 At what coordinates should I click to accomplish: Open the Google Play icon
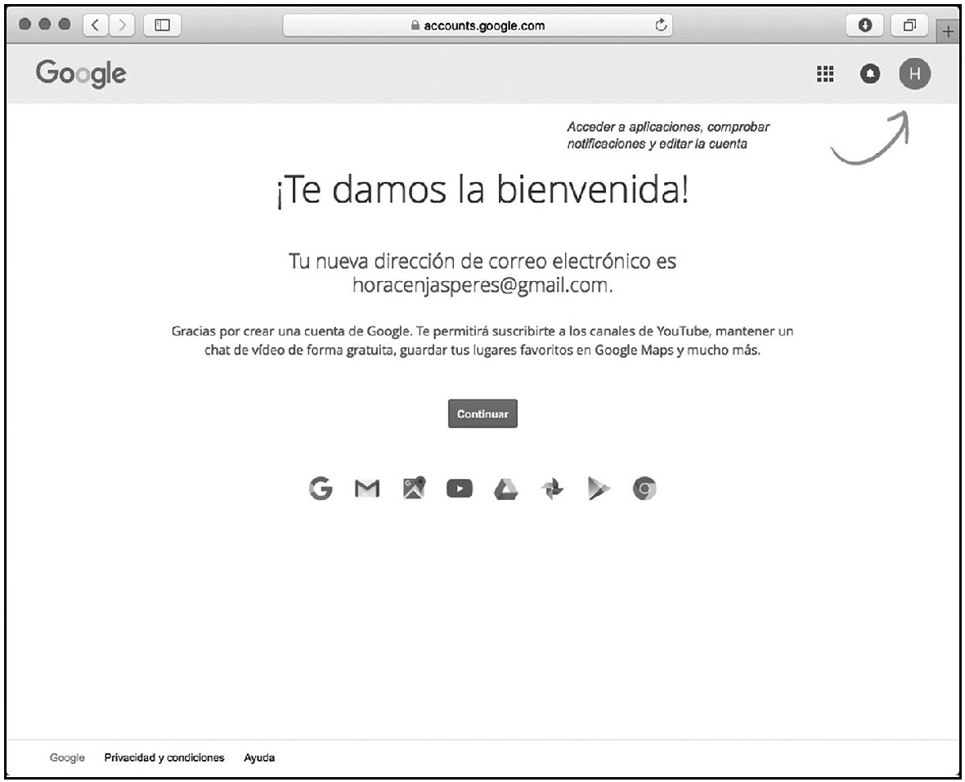coord(599,489)
